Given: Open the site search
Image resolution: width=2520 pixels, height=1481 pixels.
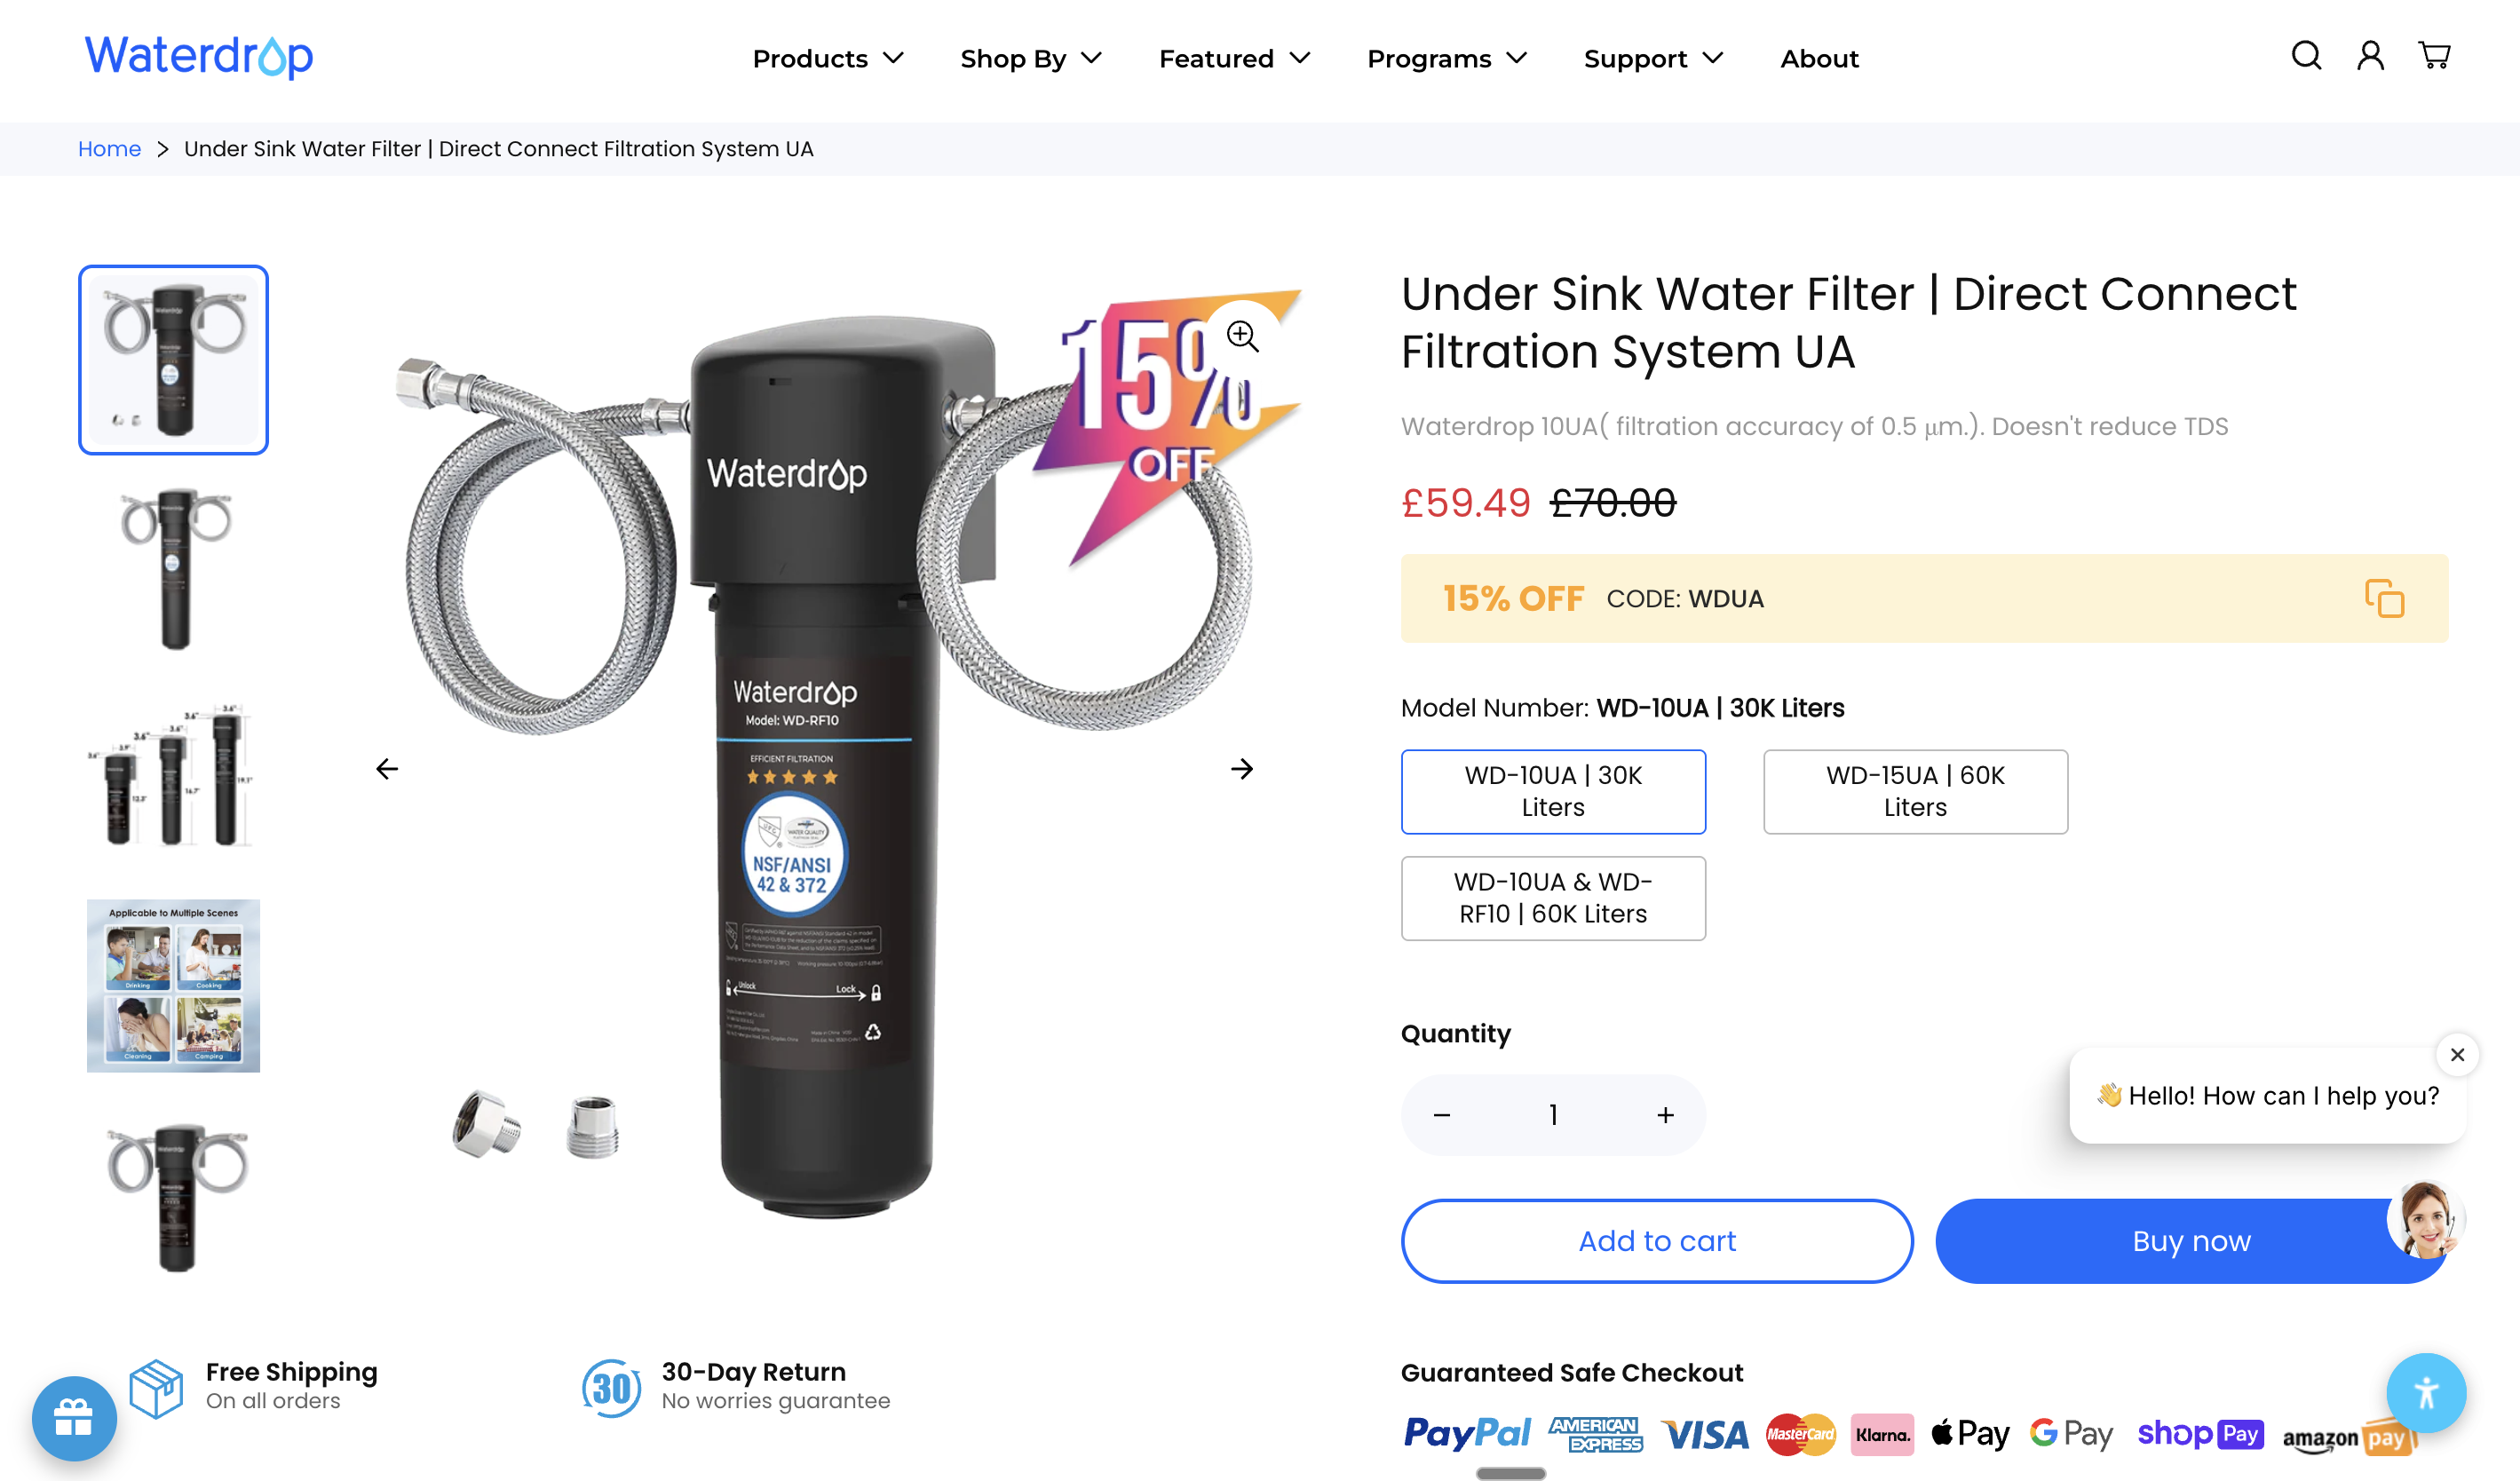Looking at the screenshot, I should tap(2305, 56).
